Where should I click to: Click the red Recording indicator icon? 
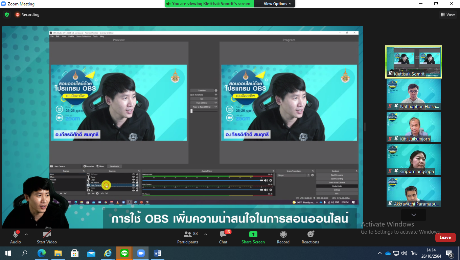coord(18,15)
